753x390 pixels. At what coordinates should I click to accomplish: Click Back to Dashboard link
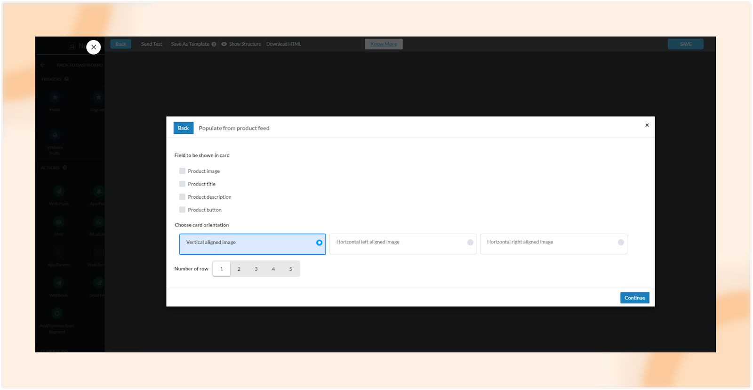point(80,65)
